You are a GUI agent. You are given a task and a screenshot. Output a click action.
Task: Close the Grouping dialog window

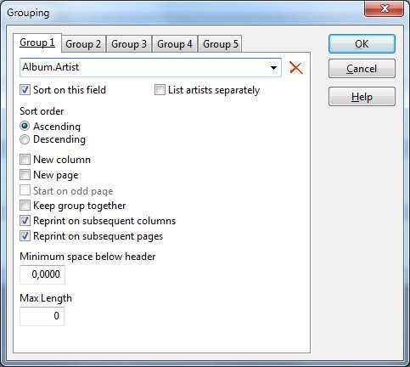point(385,8)
